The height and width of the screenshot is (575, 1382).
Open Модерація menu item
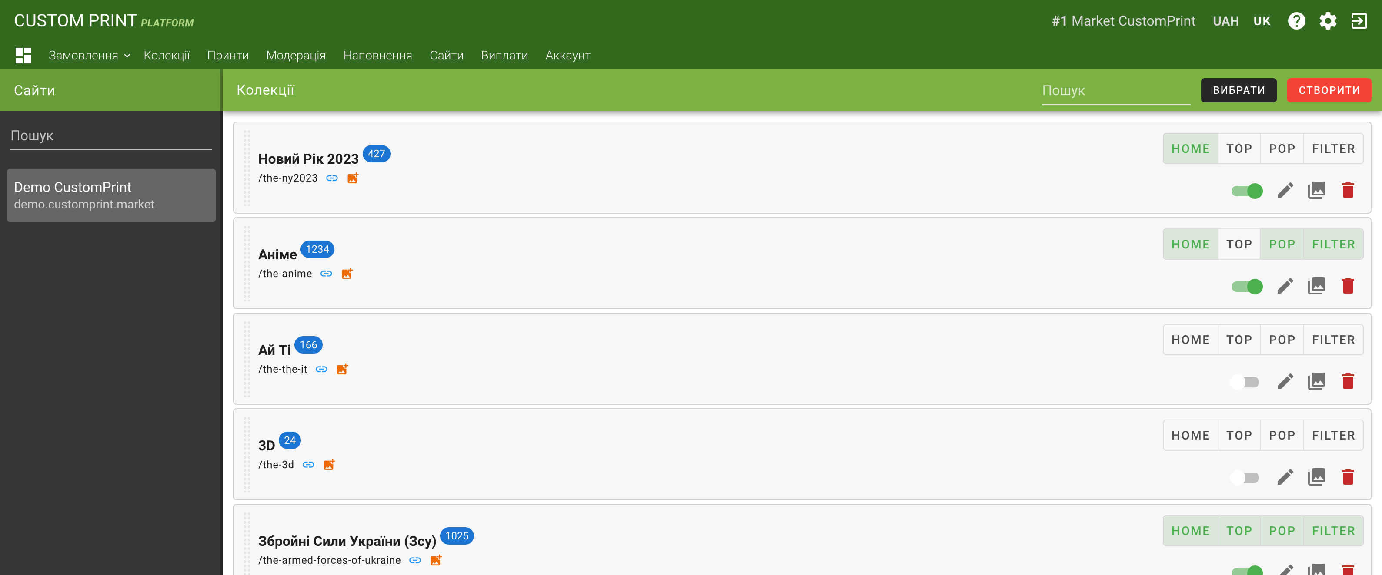coord(296,55)
